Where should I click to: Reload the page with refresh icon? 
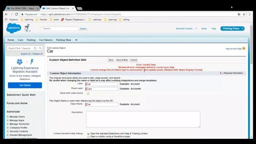[16, 14]
